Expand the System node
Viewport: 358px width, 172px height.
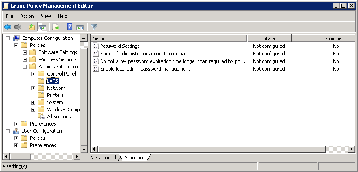pyautogui.click(x=33, y=102)
